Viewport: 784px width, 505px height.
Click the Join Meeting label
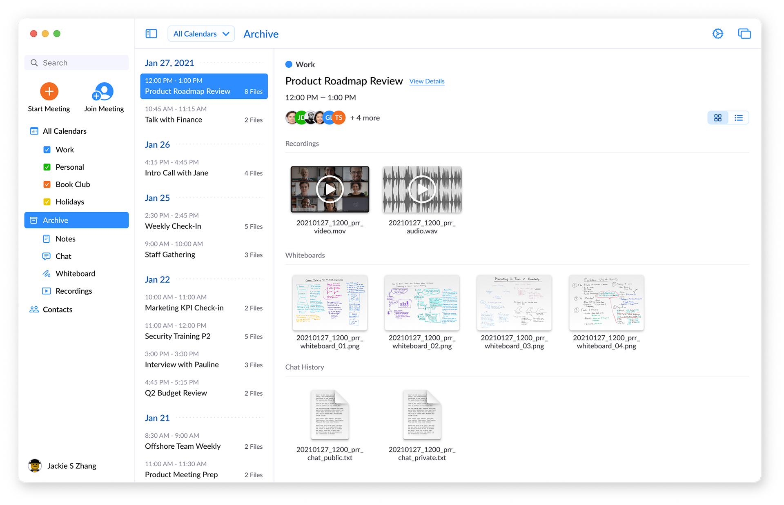click(104, 109)
